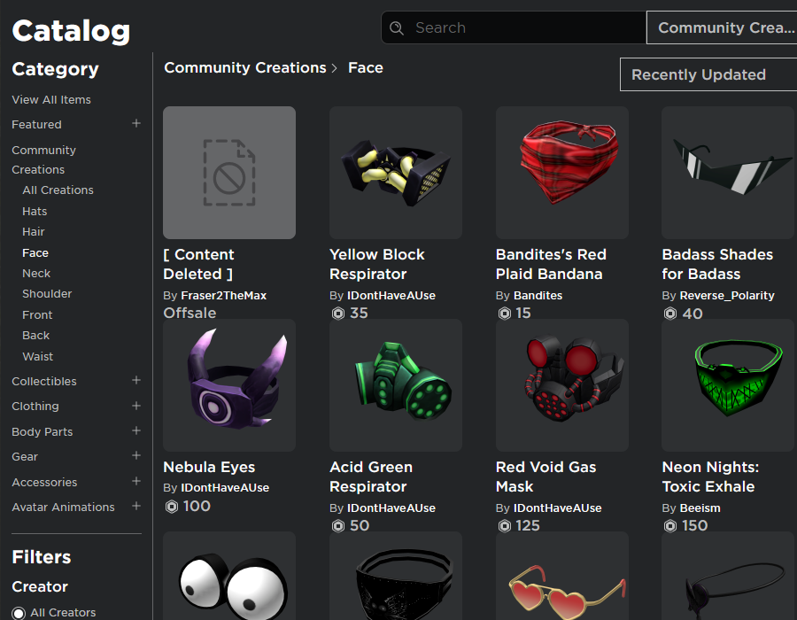797x620 pixels.
Task: Open the Yellow Block Respirator title link
Action: tap(377, 264)
